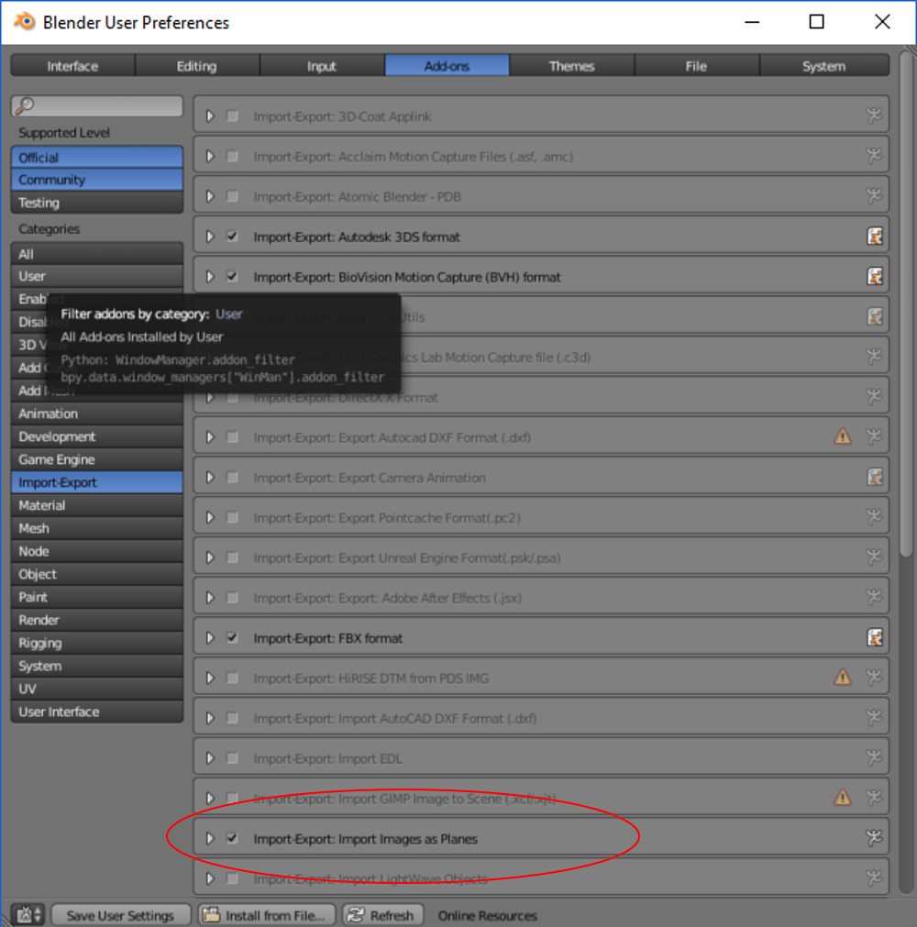Click the warning triangle on HiRISE DTM row
This screenshot has height=927, width=917.
[x=843, y=678]
